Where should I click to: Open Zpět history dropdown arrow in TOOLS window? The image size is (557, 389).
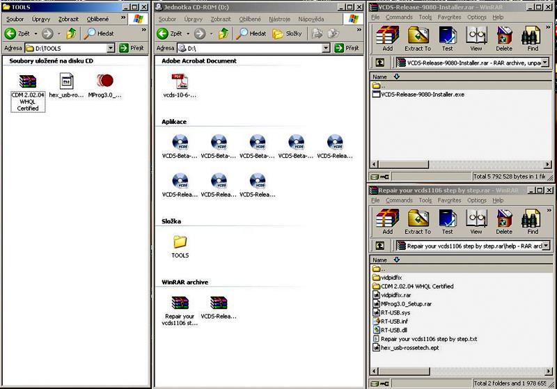pos(36,33)
